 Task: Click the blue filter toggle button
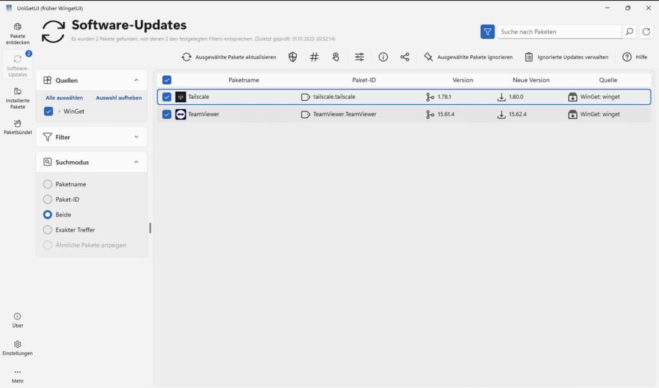pos(488,31)
